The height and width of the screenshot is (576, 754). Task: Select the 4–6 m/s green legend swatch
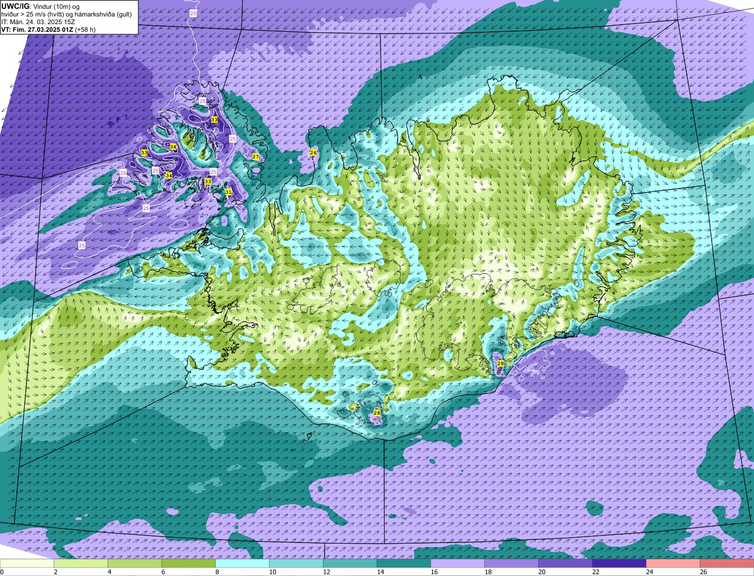pyautogui.click(x=134, y=564)
